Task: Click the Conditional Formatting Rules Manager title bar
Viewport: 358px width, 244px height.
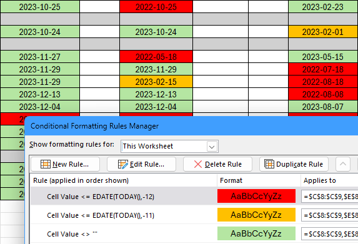Action: [191, 126]
